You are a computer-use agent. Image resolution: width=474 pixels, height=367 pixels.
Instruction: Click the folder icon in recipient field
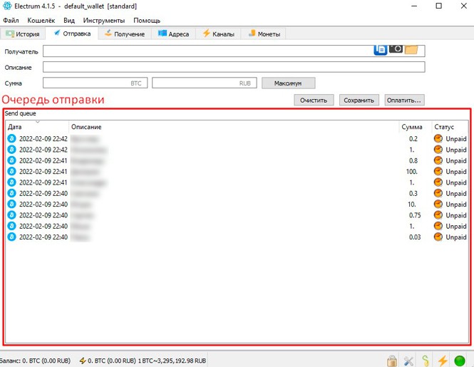tap(411, 50)
